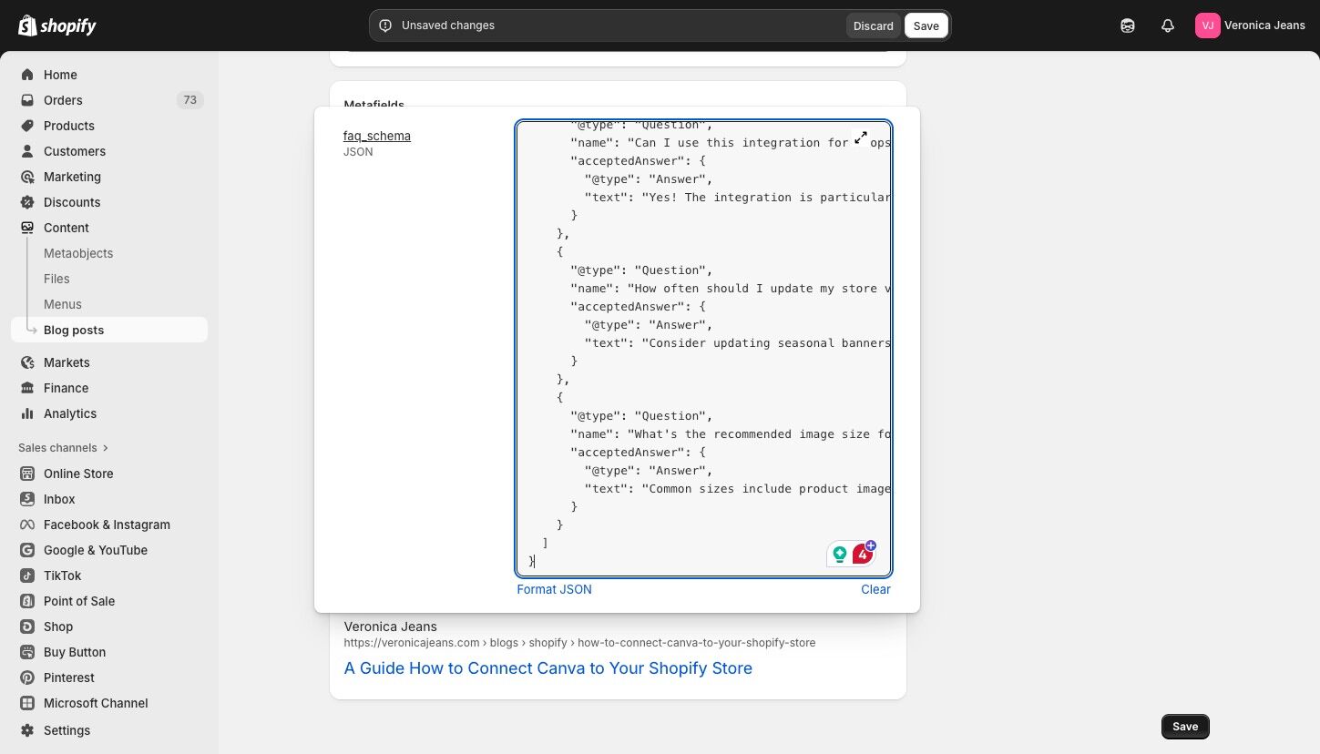The height and width of the screenshot is (754, 1320).
Task: Click the Products tag icon
Action: [x=27, y=126]
